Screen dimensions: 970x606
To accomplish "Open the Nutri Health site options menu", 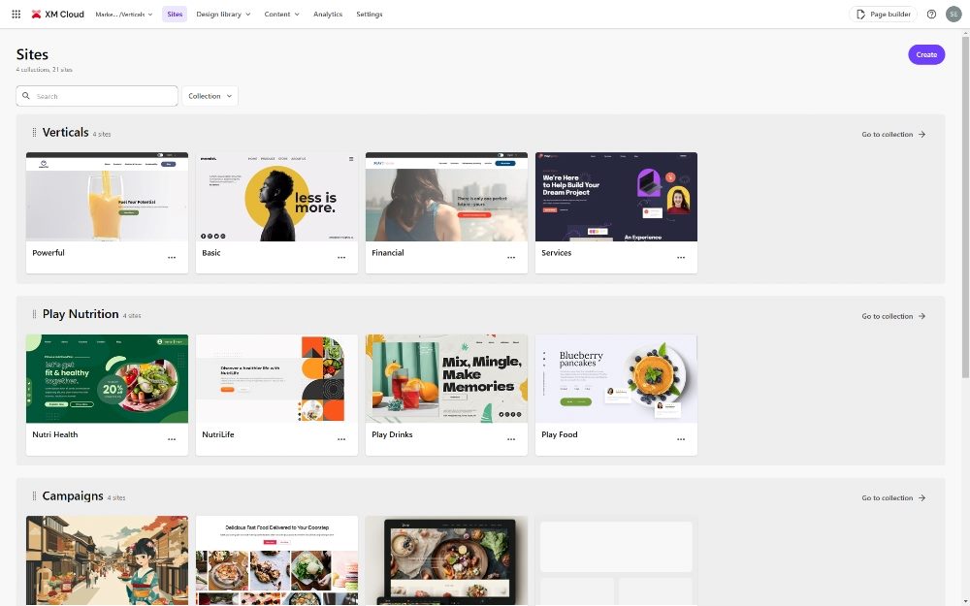I will 172,439.
